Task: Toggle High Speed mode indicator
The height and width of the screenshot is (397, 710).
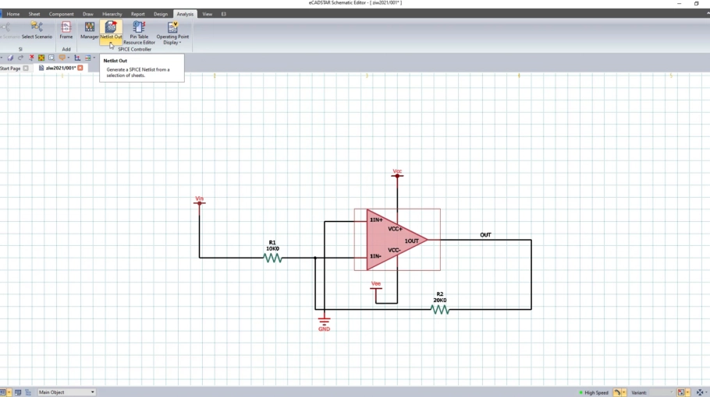Action: click(x=594, y=392)
